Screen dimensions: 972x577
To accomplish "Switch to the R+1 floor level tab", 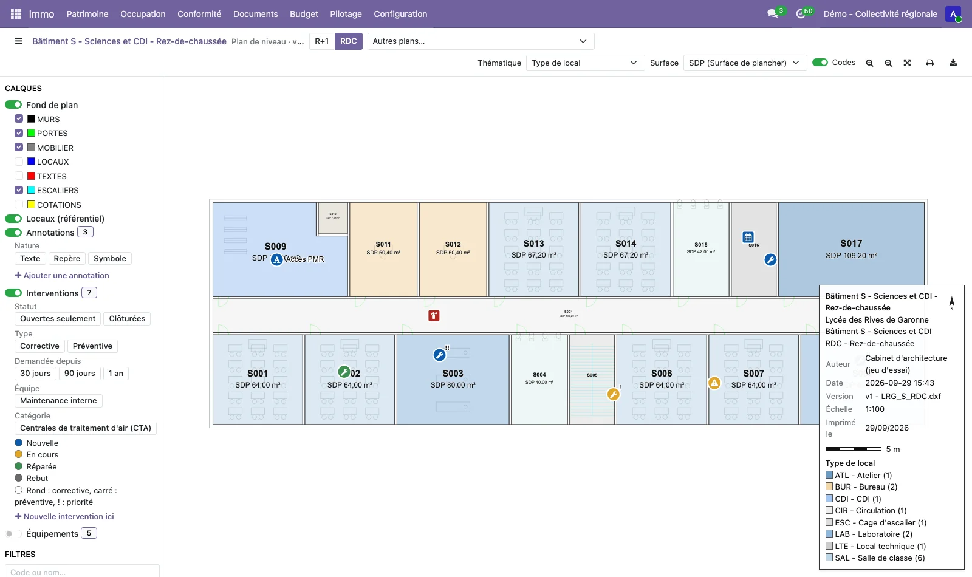I will click(x=321, y=41).
